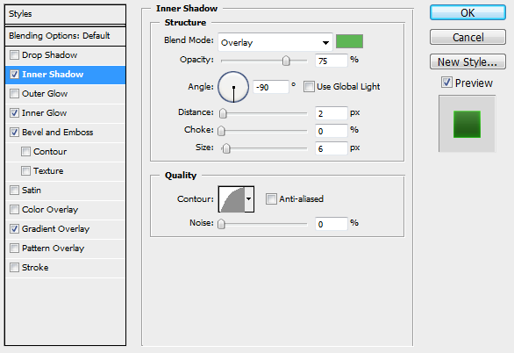Enable the Drop Shadow checkbox
The width and height of the screenshot is (514, 353).
[14, 54]
